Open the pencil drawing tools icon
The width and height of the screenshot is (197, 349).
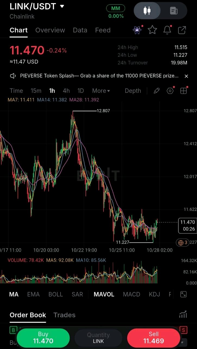point(157,91)
